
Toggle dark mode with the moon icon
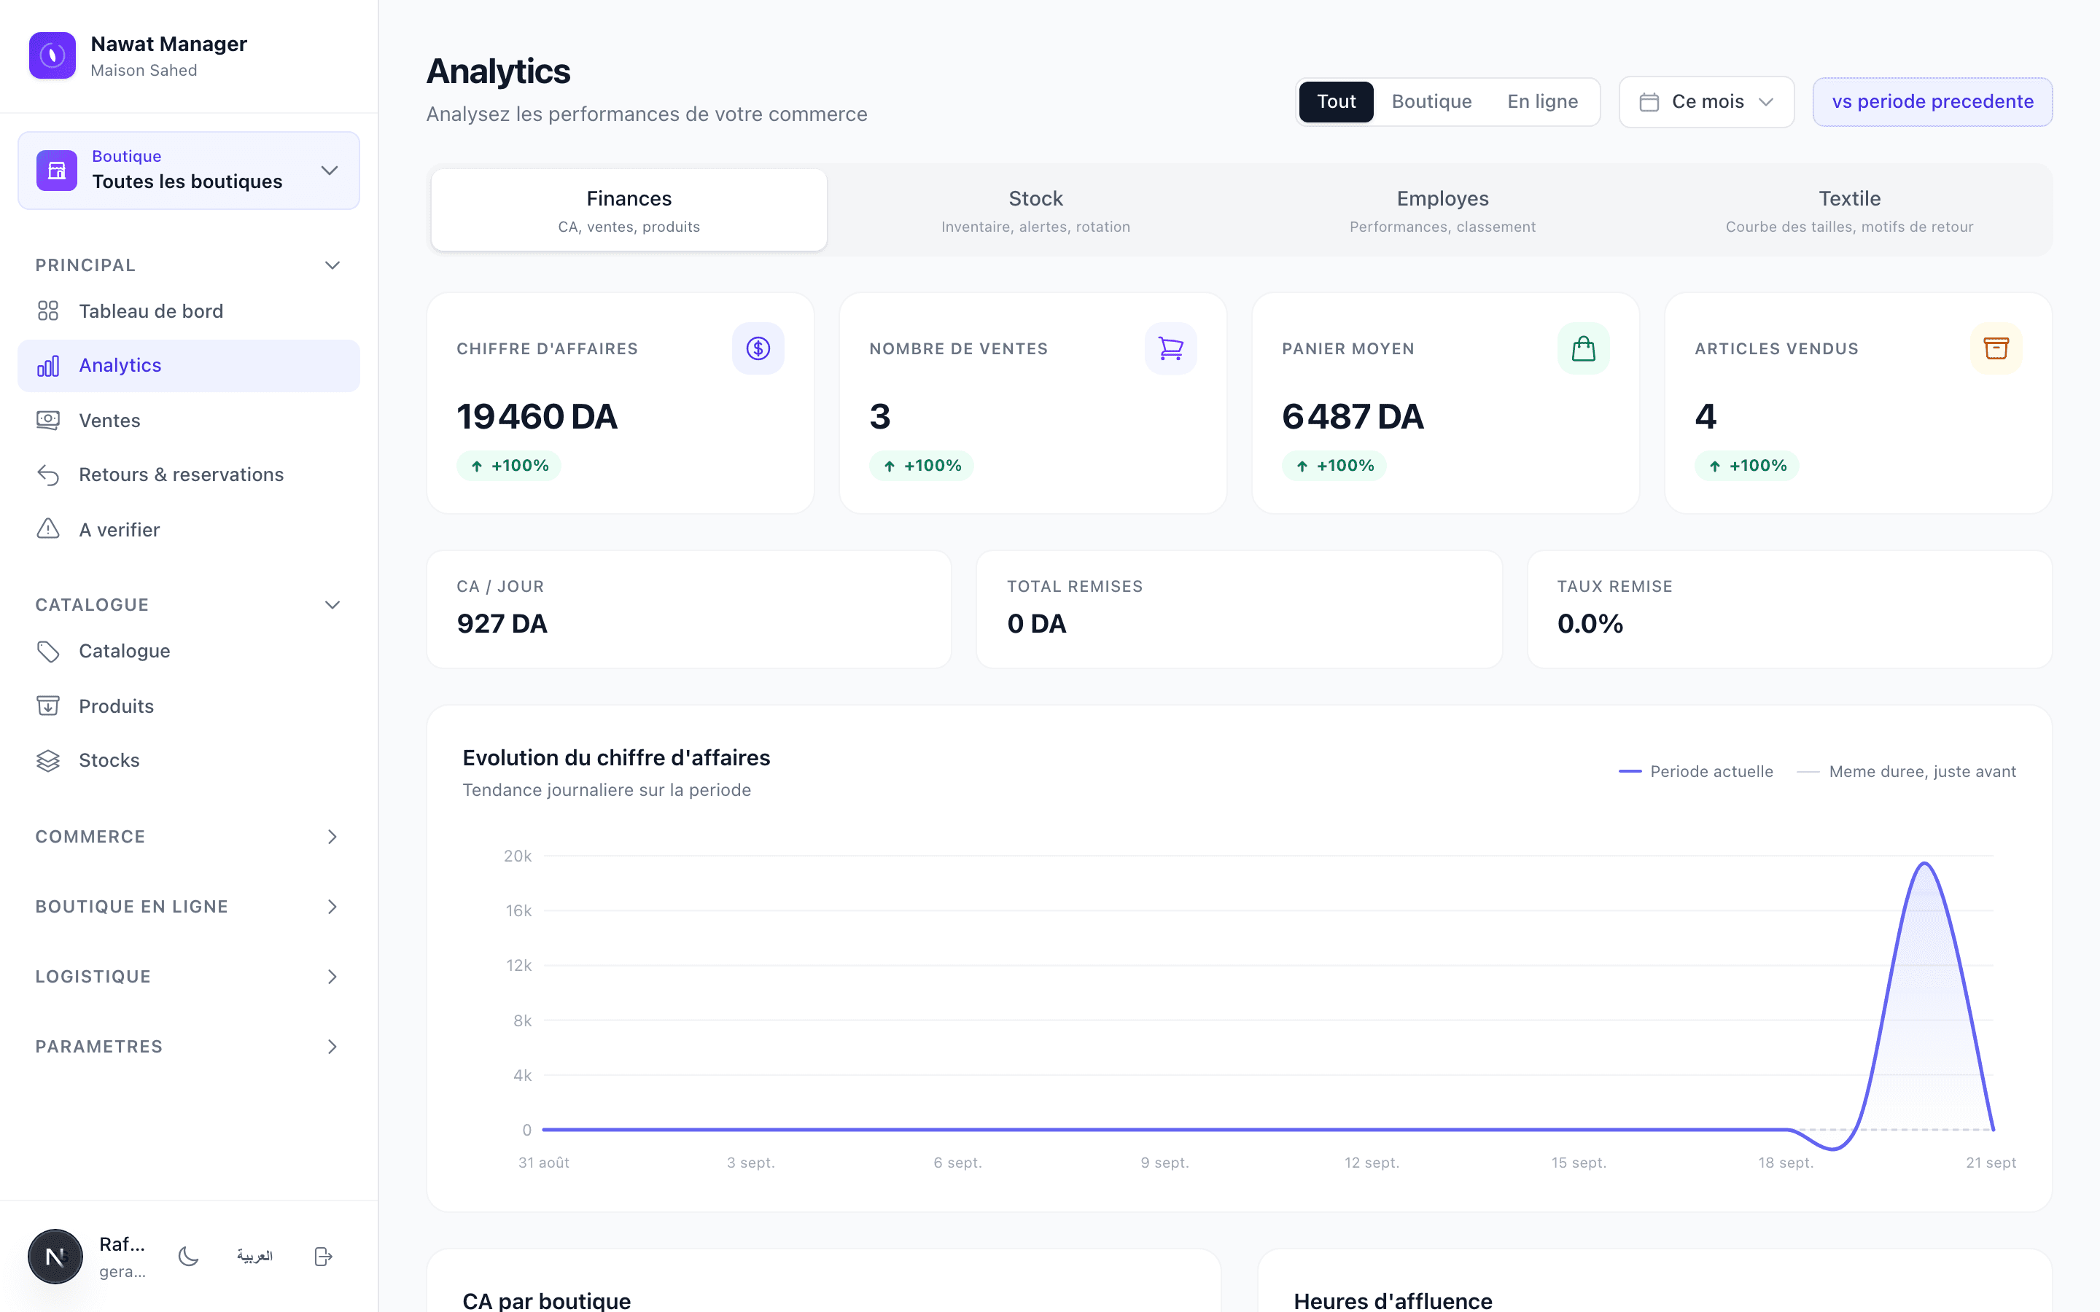[188, 1257]
